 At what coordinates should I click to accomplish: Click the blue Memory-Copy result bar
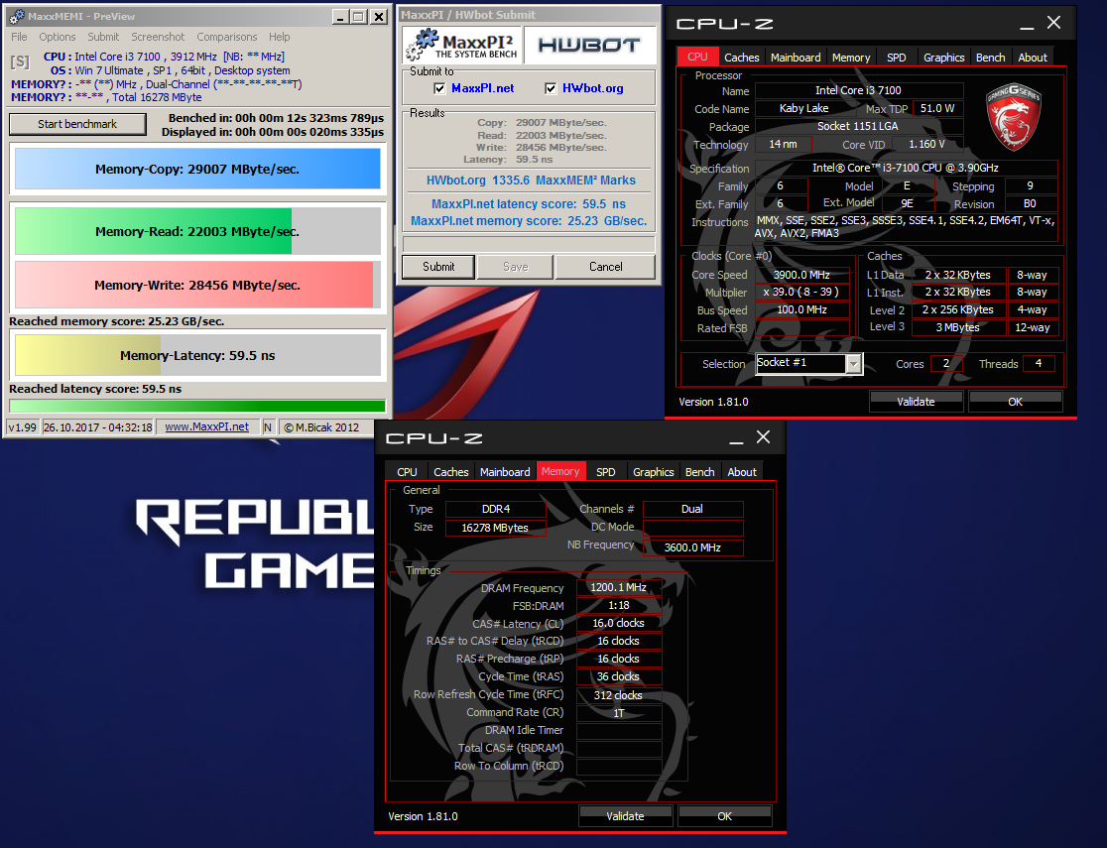197,169
